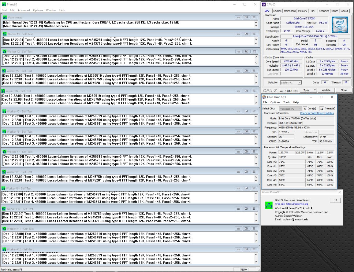
Task: Click OK in the About Prime95 dialog
Action: (335, 200)
